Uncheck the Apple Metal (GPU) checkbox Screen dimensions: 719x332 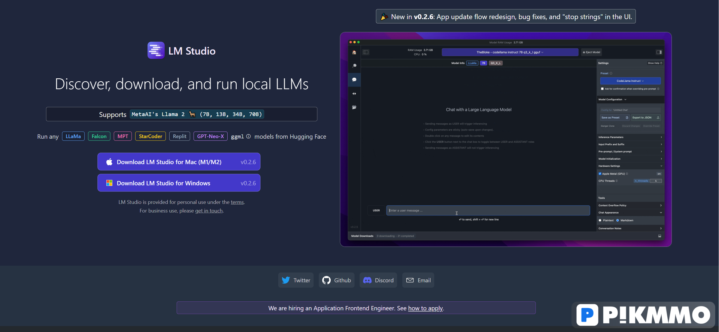[x=600, y=174]
